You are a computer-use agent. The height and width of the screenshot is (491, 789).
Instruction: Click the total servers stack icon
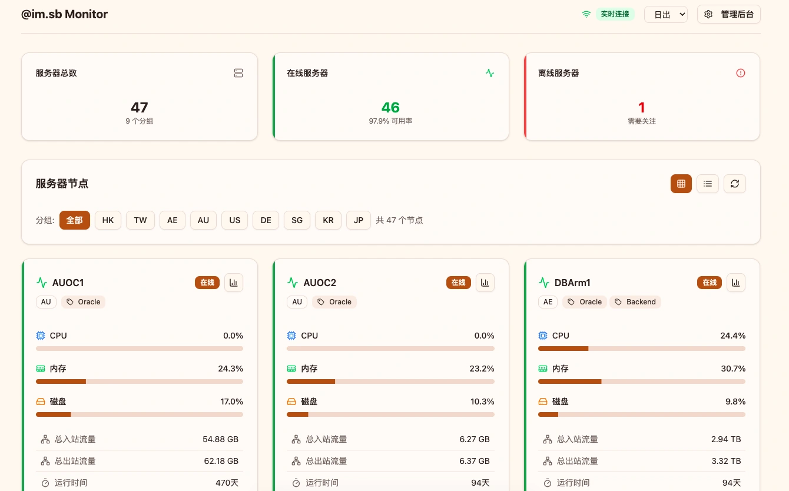(x=238, y=73)
